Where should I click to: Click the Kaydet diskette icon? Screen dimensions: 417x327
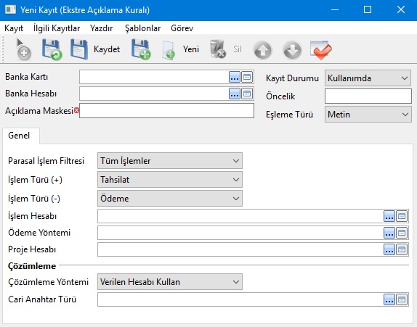(x=79, y=49)
